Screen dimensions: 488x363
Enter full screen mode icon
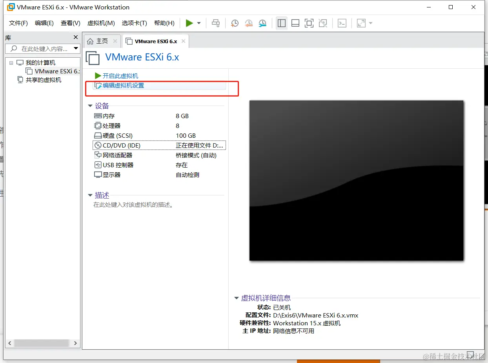click(x=309, y=23)
